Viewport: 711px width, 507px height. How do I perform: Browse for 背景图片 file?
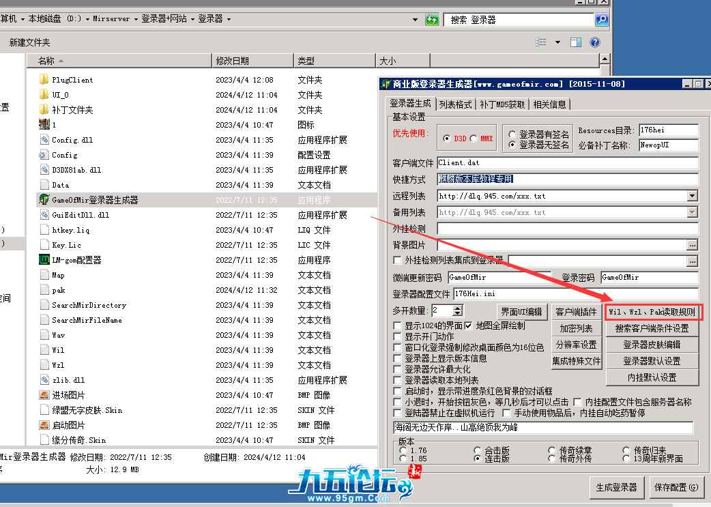[x=693, y=246]
